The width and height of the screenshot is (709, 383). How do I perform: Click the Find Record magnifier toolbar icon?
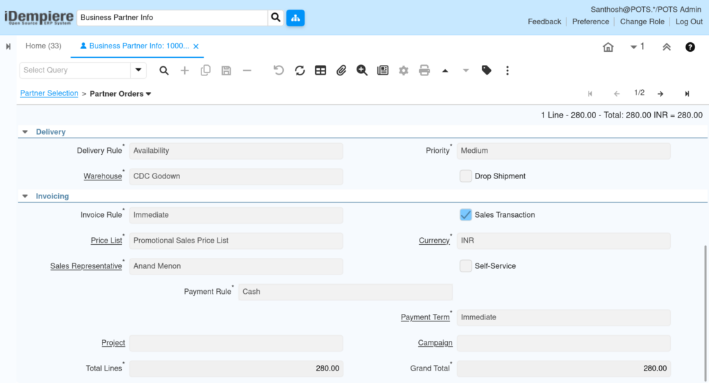coord(164,71)
